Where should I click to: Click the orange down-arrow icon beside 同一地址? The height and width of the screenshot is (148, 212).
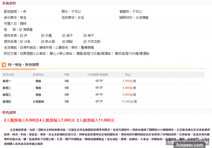click(4, 65)
